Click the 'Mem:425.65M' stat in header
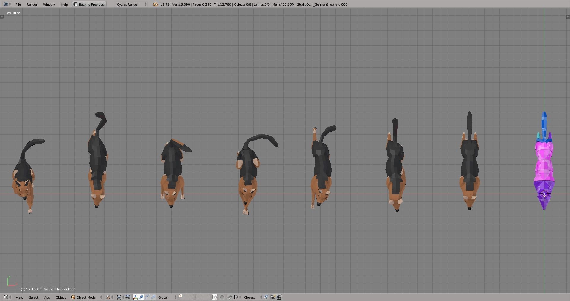570x301 pixels. pyautogui.click(x=284, y=4)
